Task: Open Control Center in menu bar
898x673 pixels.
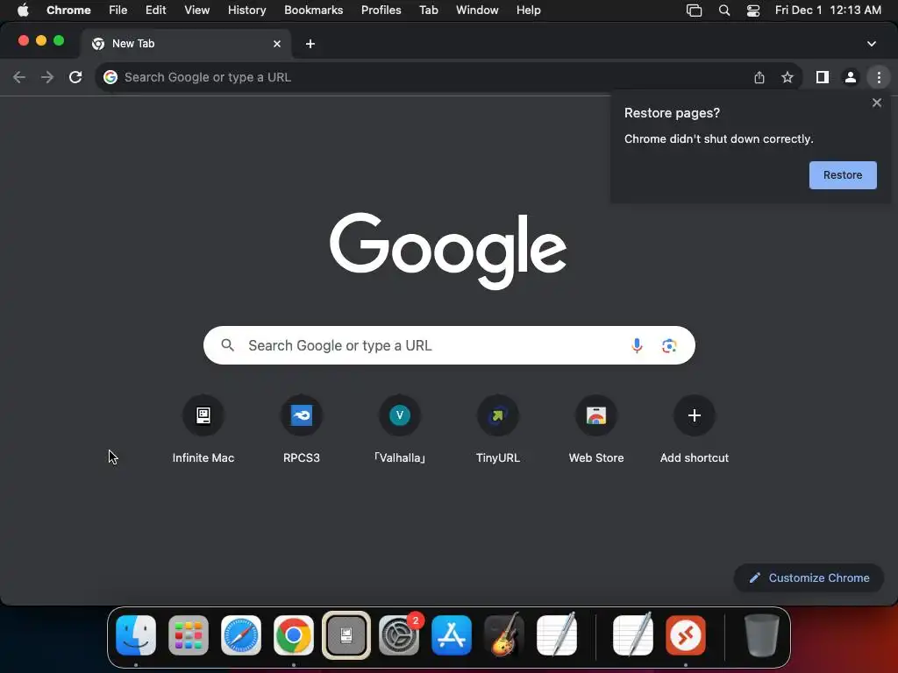Action: point(753,11)
